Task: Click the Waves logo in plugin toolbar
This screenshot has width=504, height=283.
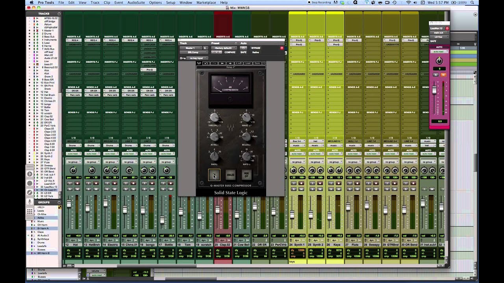Action: tap(199, 63)
